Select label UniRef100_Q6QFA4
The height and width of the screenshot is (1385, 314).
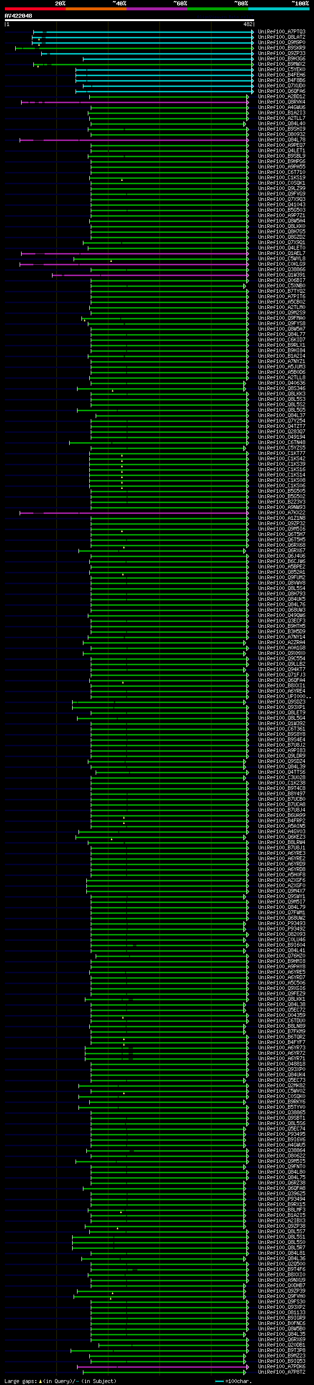(x=282, y=680)
